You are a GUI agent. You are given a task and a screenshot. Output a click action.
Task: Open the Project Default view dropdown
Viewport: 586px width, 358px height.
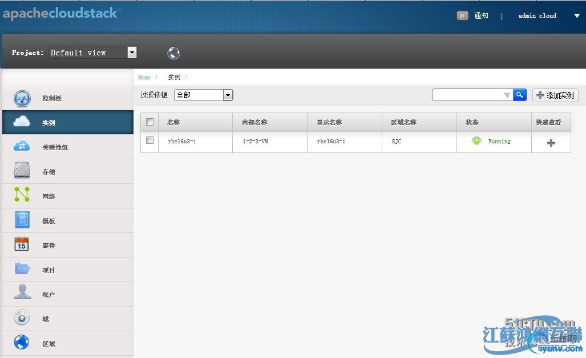click(92, 53)
